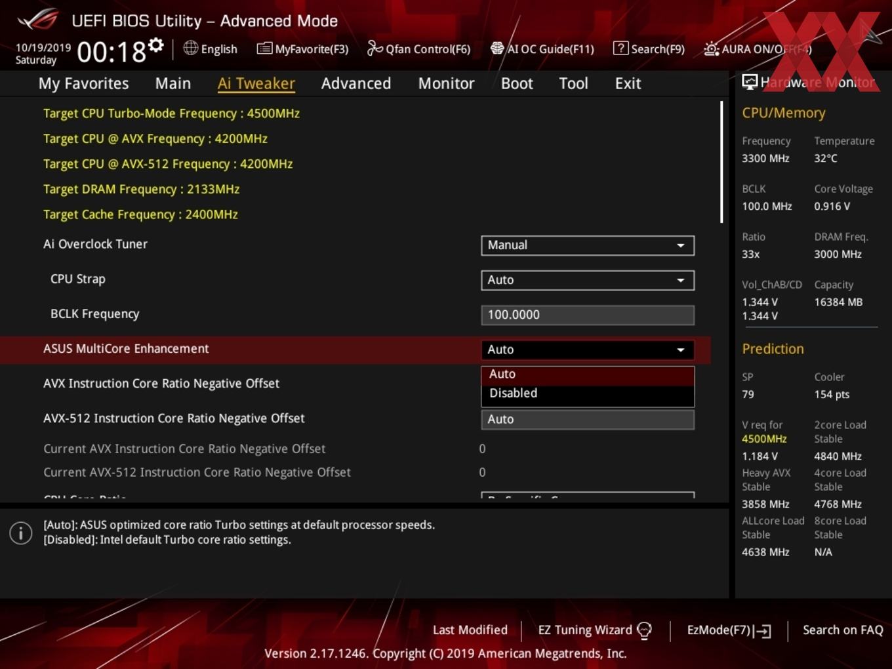Select the Ai Overclock Tuner row label
Image resolution: width=892 pixels, height=669 pixels.
pyautogui.click(x=96, y=244)
